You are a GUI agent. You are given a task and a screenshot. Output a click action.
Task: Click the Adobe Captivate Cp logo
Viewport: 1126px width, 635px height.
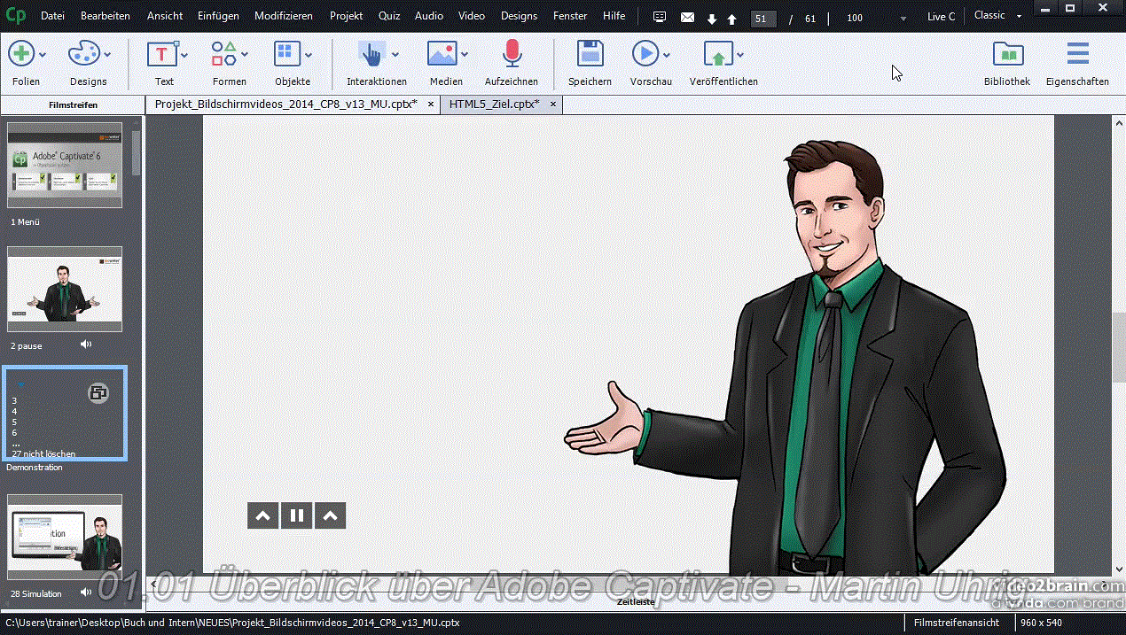pyautogui.click(x=17, y=16)
